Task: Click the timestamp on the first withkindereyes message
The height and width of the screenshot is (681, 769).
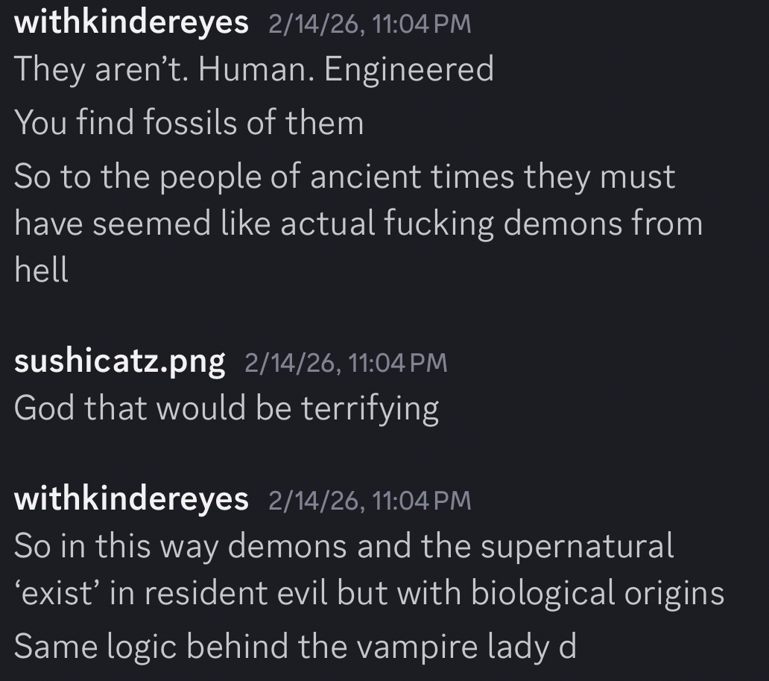Action: tap(370, 24)
